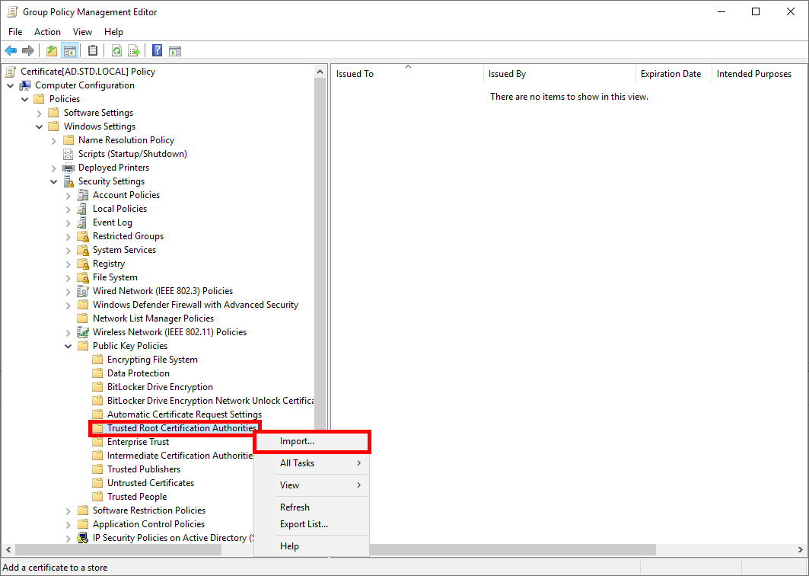This screenshot has width=809, height=576.
Task: Click the green Refresh toolbar icon
Action: click(x=116, y=51)
